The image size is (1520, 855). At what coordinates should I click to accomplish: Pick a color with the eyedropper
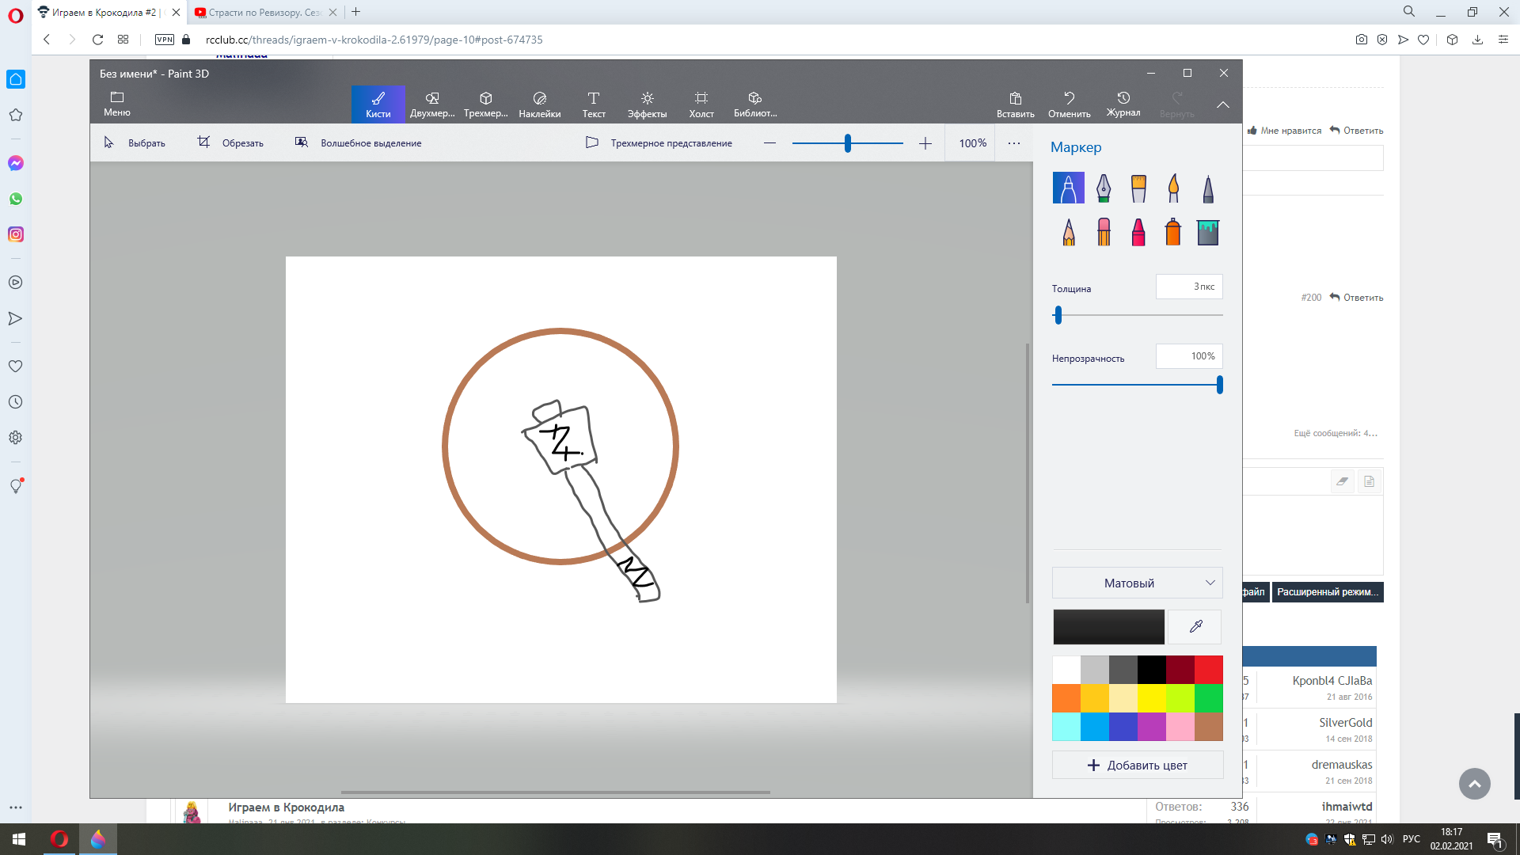(1195, 627)
